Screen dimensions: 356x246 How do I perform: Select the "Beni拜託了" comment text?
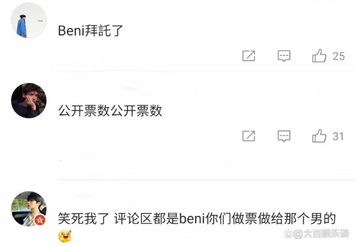tap(90, 31)
